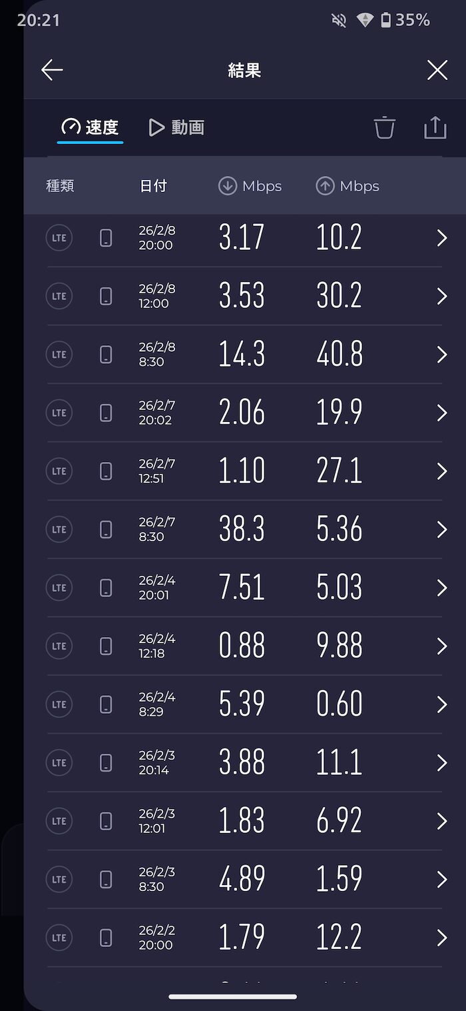
Task: Expand the 26/2/8 20:00 result chevron
Action: tap(441, 238)
